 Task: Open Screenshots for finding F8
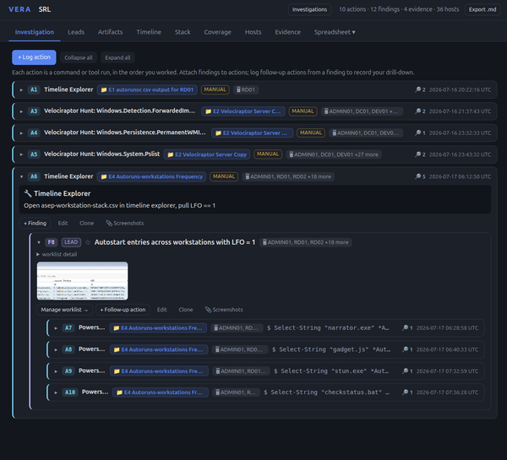pos(224,310)
